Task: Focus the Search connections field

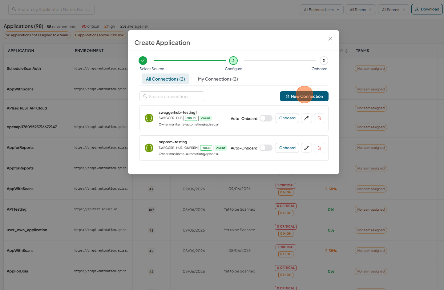Action: pos(172,96)
